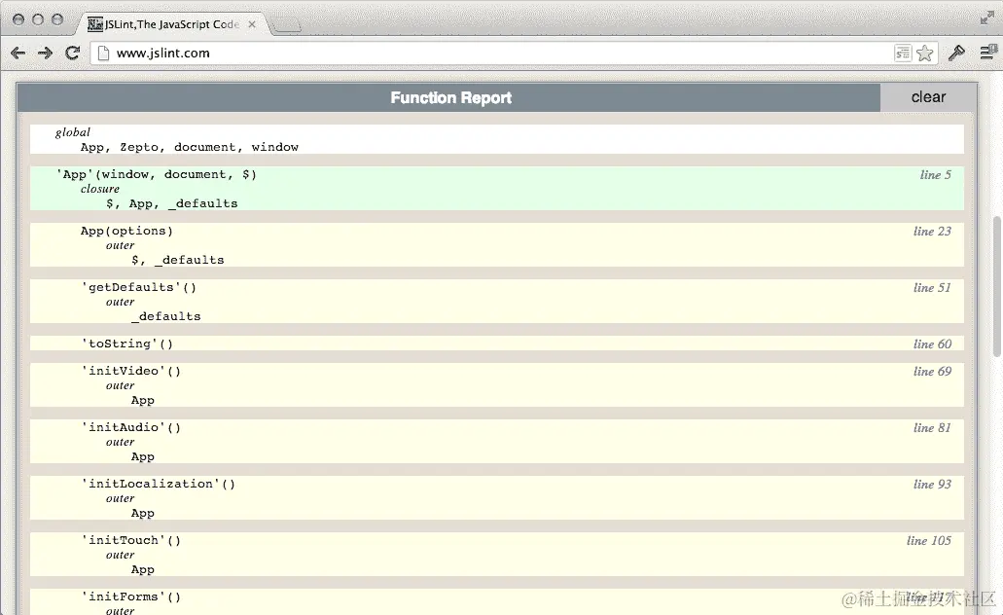Click the JSLint tab favicon
Viewport: 1003px width, 615px height.
point(95,24)
